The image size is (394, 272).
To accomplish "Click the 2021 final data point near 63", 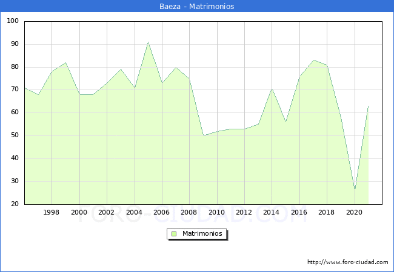I will [x=369, y=106].
